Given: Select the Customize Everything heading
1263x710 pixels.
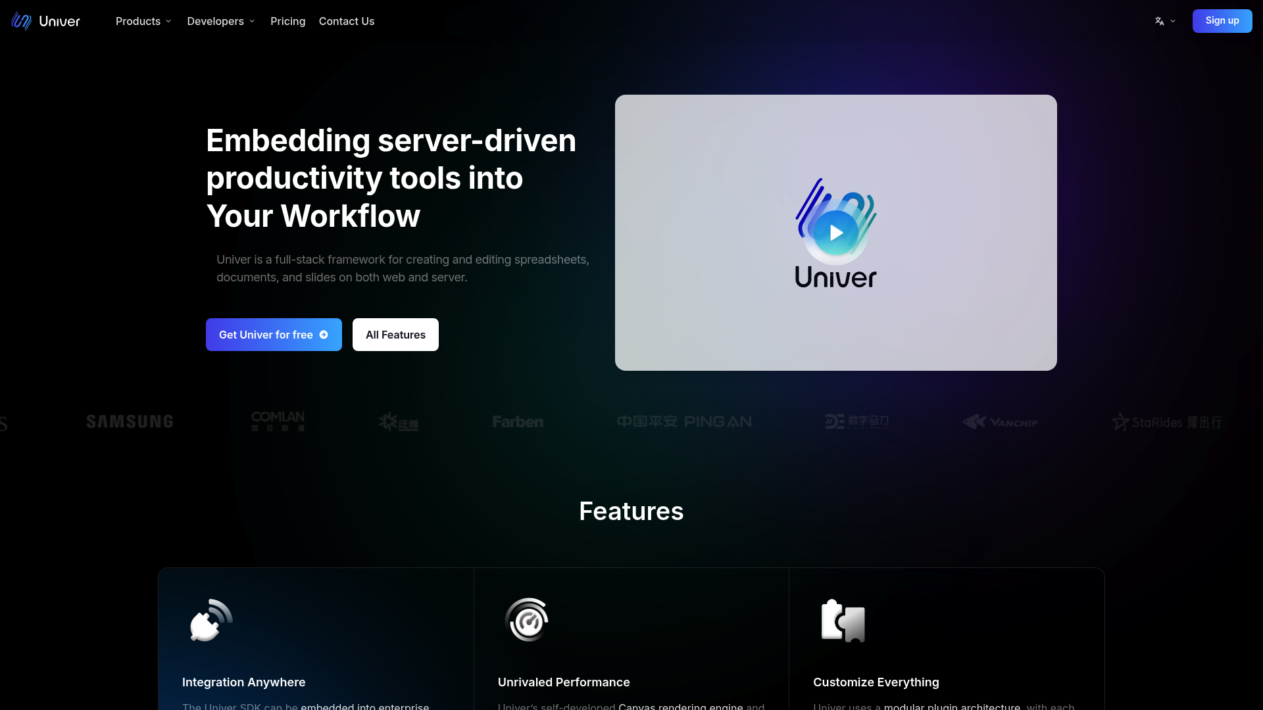Looking at the screenshot, I should click(x=876, y=682).
